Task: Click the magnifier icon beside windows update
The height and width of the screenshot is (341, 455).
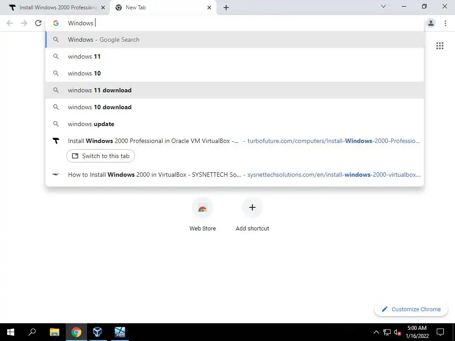Action: pyautogui.click(x=56, y=124)
